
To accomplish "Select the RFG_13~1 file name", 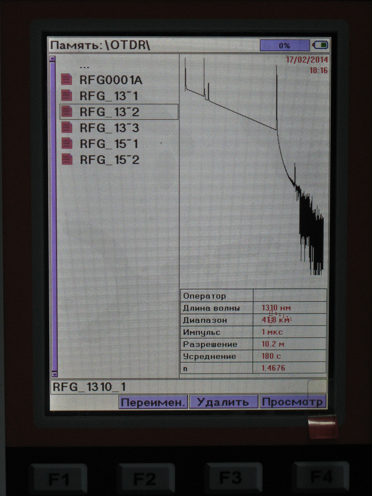I will [x=109, y=96].
